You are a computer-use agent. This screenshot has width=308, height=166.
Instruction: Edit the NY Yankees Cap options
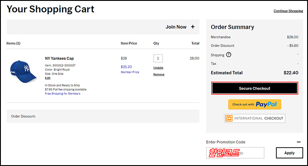coord(48,78)
